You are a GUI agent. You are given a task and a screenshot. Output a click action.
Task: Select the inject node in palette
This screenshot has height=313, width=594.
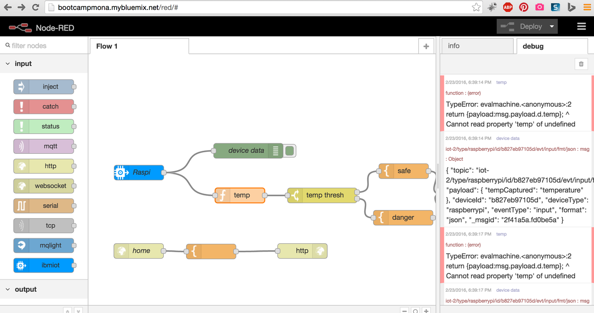click(x=44, y=87)
